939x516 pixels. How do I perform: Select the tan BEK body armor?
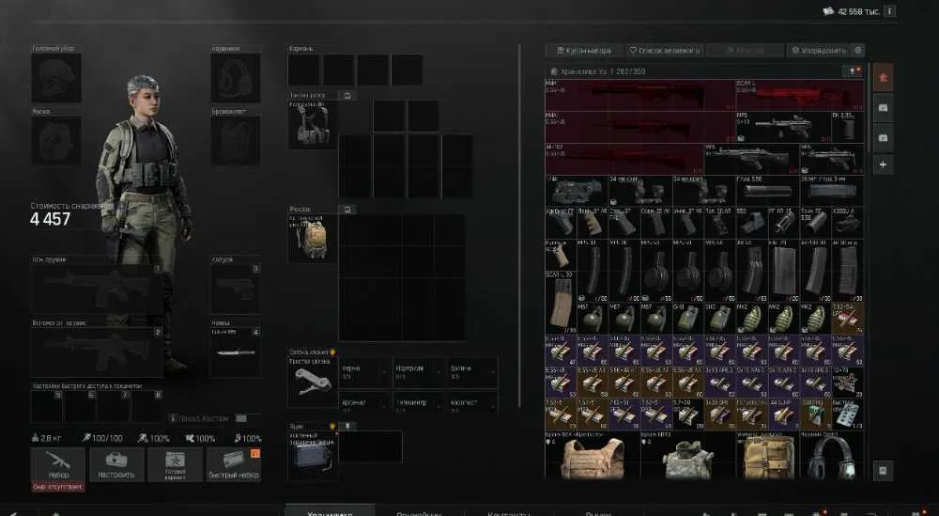(593, 455)
